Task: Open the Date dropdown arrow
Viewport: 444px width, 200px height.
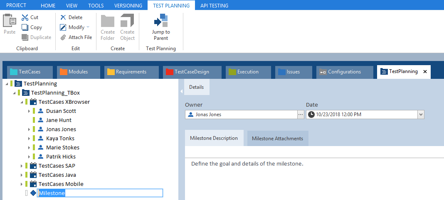Action: (421, 115)
